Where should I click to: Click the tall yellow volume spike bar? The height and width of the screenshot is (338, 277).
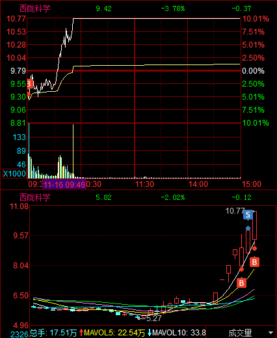coord(73,151)
